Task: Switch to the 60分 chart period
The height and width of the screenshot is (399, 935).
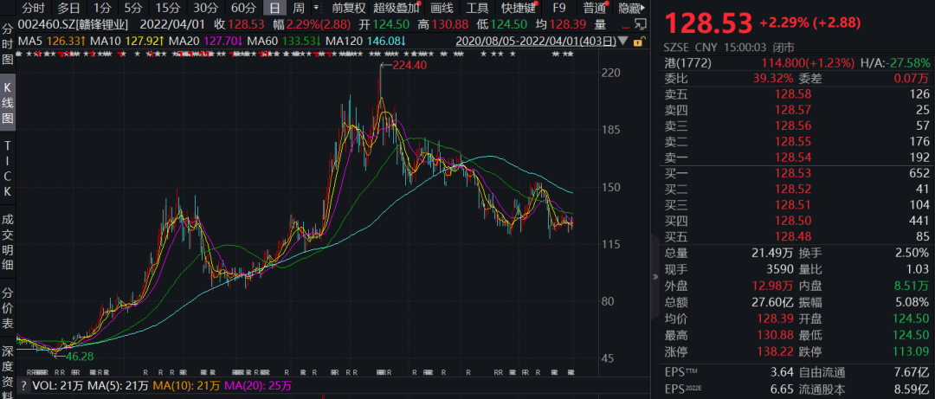Action: 243,8
